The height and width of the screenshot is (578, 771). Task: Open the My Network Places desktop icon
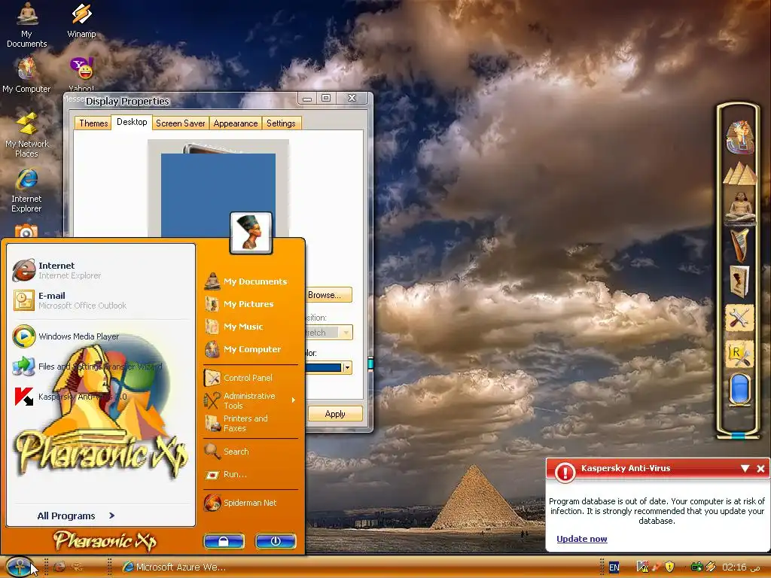(26, 135)
